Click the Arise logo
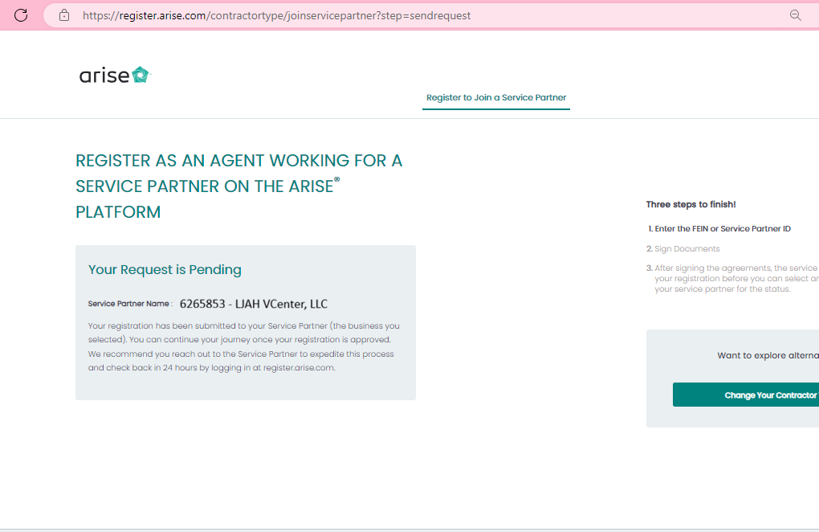819x532 pixels. tap(115, 76)
